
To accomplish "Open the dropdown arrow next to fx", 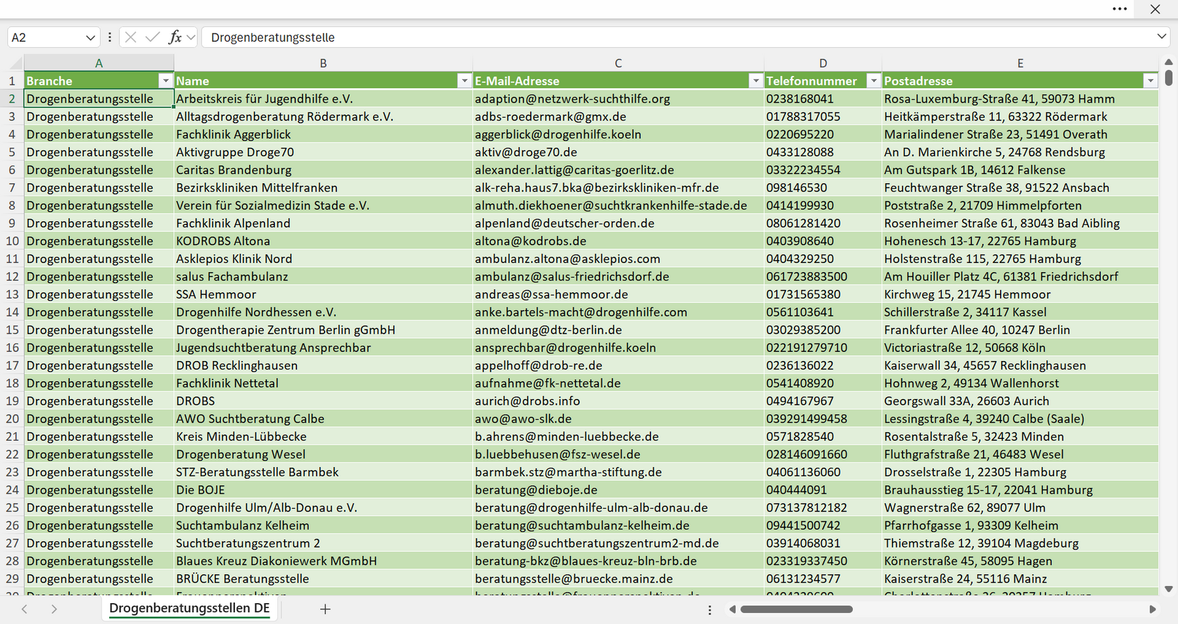I will pyautogui.click(x=190, y=37).
